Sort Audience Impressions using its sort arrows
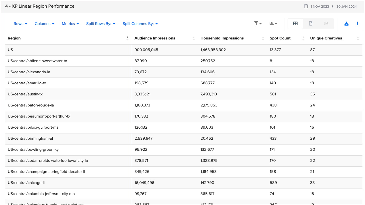 click(194, 38)
